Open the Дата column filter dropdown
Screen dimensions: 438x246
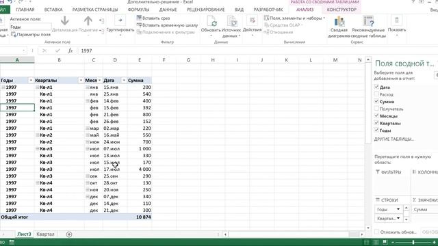[x=124, y=81]
